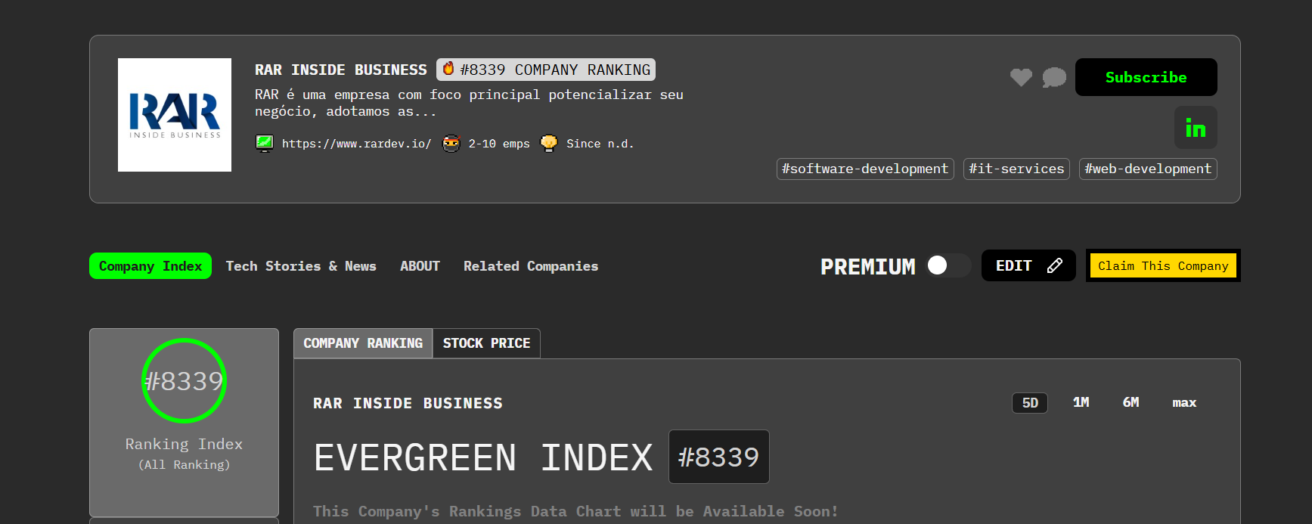Click the #web-development tag
The width and height of the screenshot is (1312, 524).
(1148, 169)
